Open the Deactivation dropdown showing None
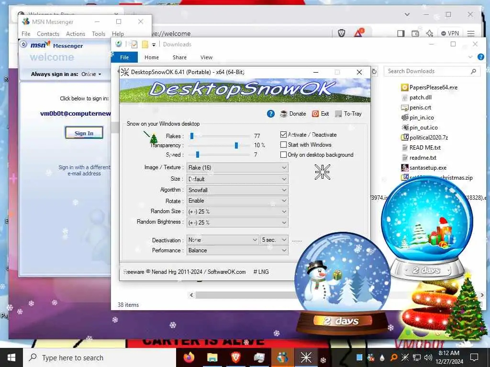 pos(223,240)
